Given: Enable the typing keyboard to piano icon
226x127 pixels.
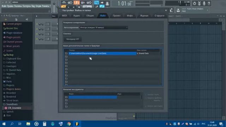Looking at the screenshot, I should (96, 2).
